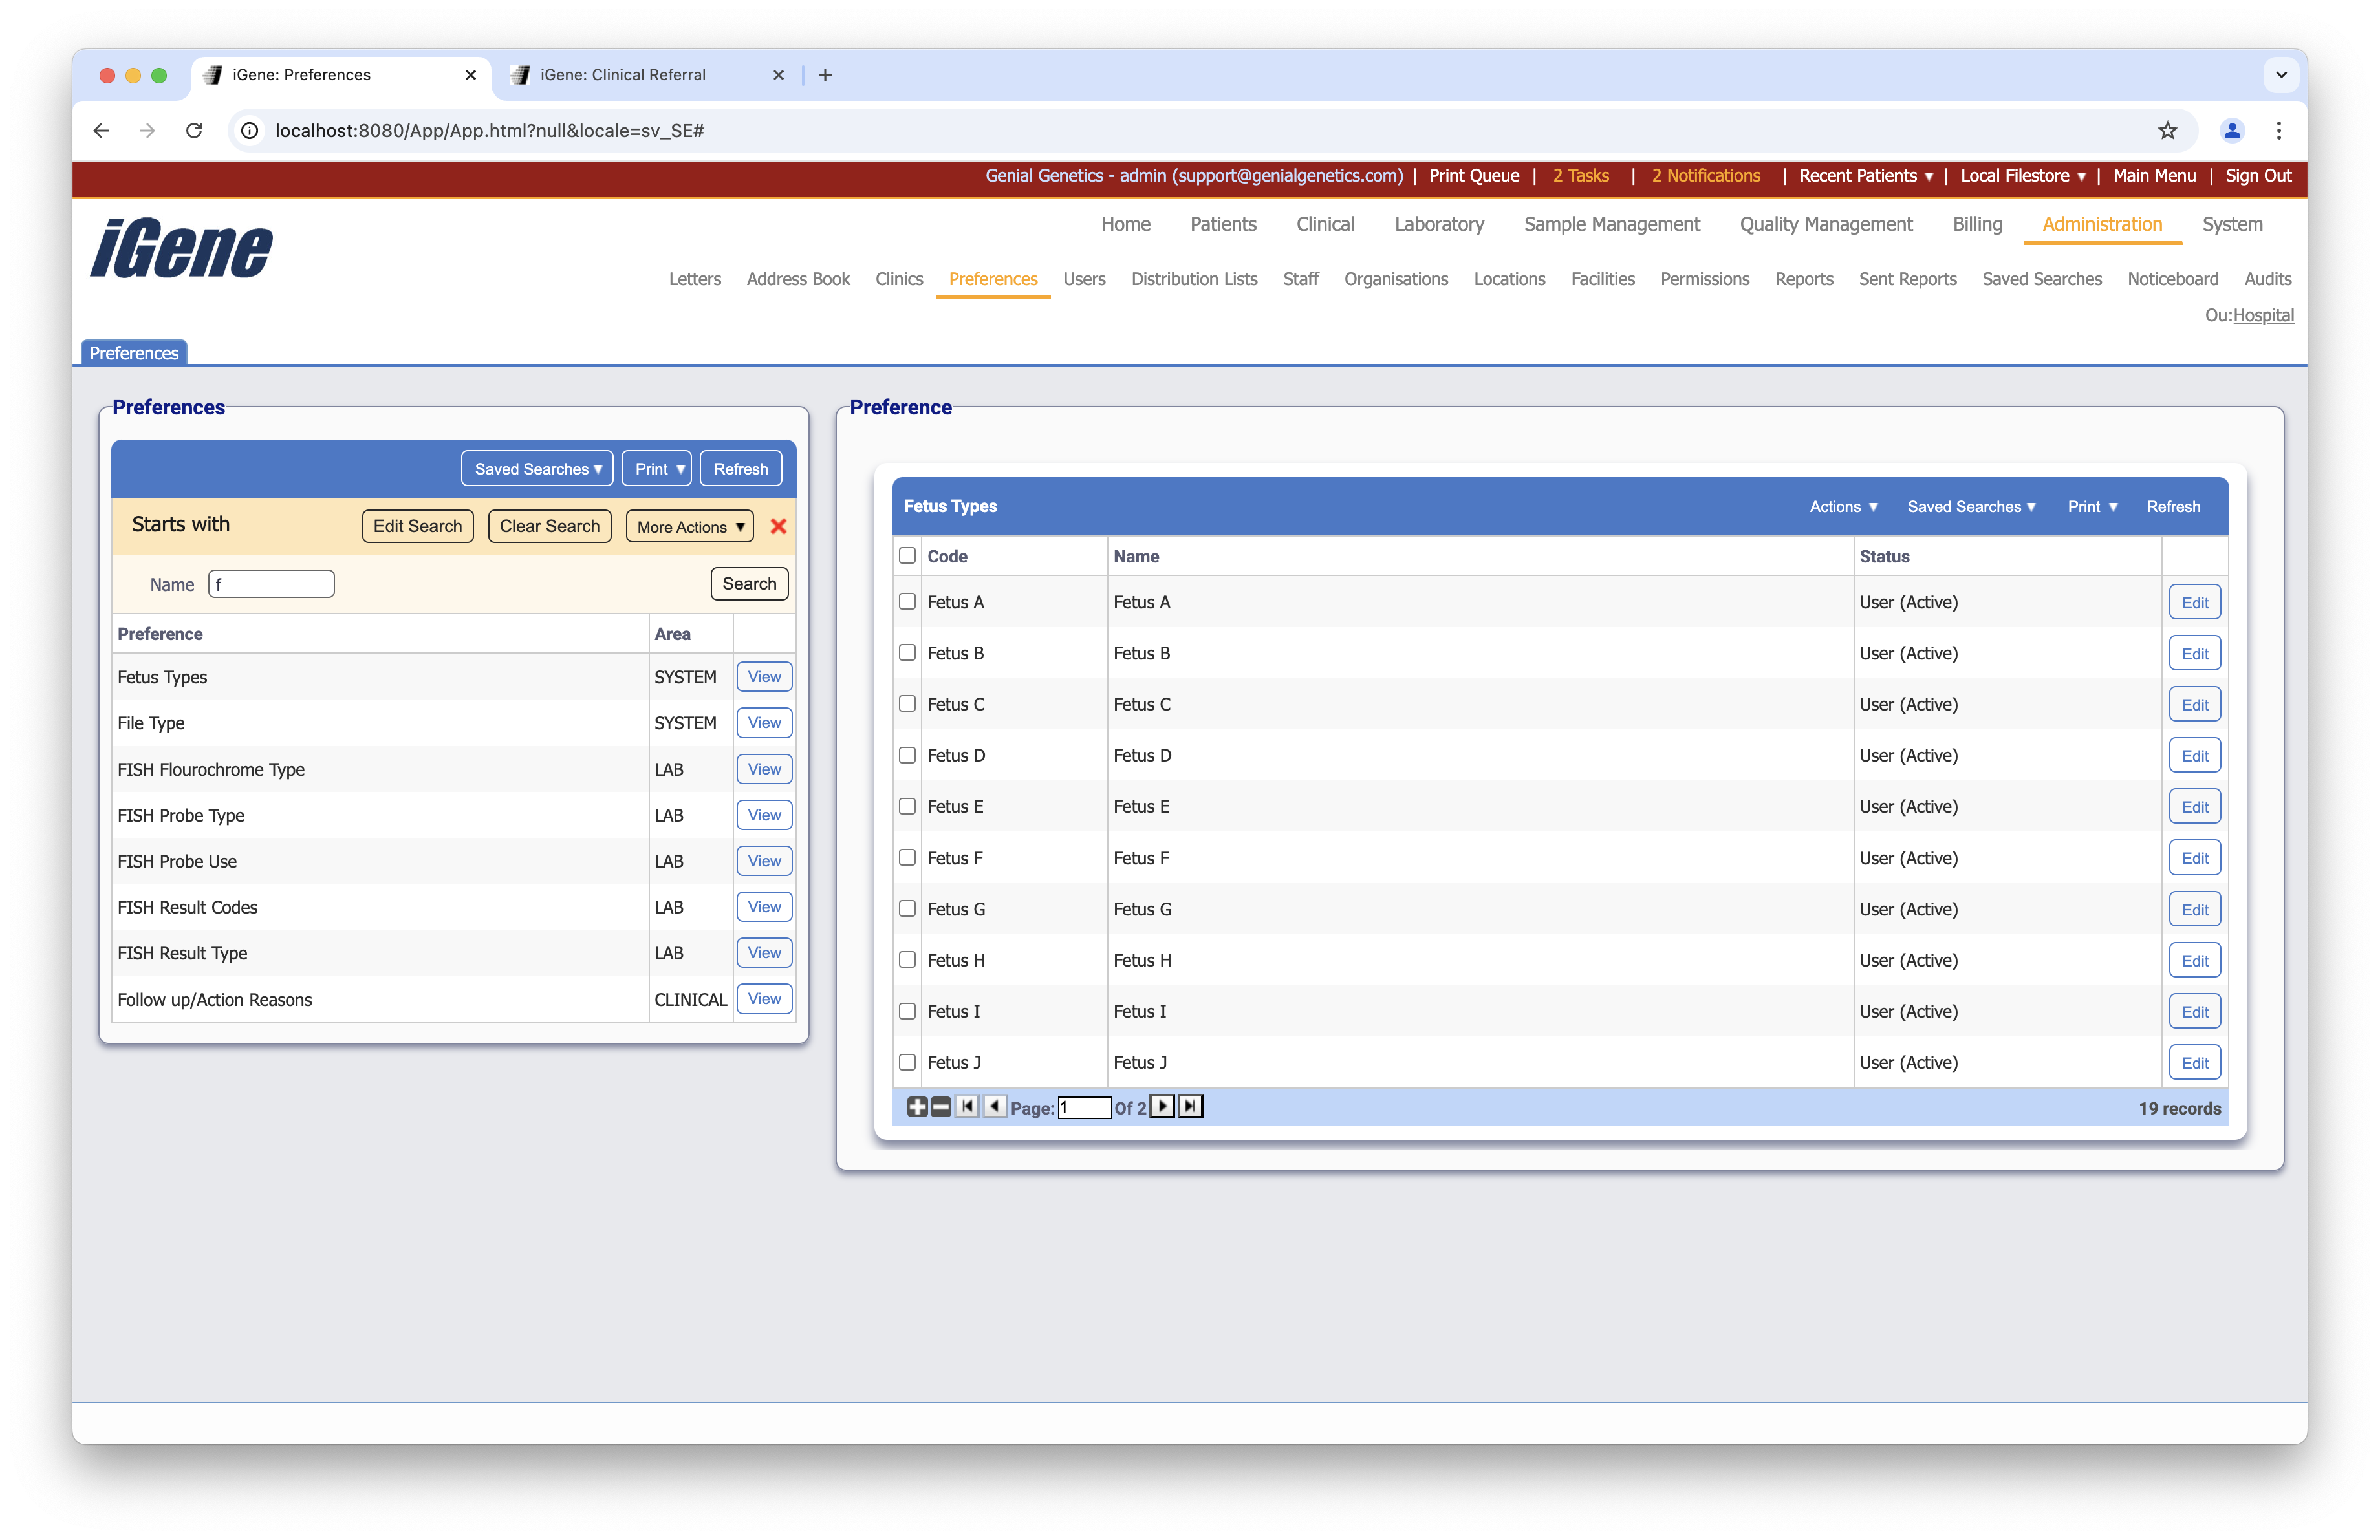Image resolution: width=2380 pixels, height=1540 pixels.
Task: Open the iGene: Clinical Referral tab
Action: tap(623, 75)
